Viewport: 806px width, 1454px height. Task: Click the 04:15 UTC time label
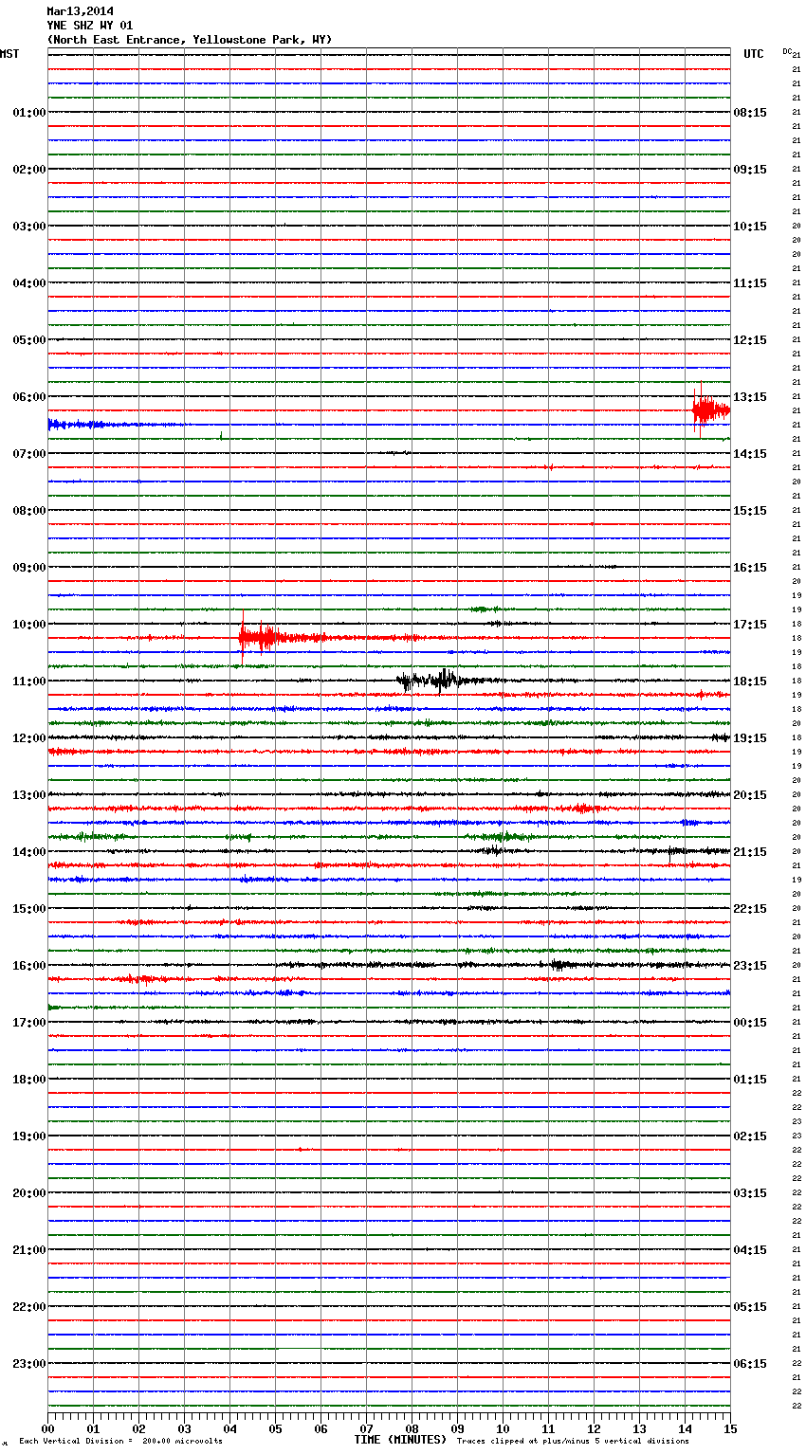(750, 1250)
